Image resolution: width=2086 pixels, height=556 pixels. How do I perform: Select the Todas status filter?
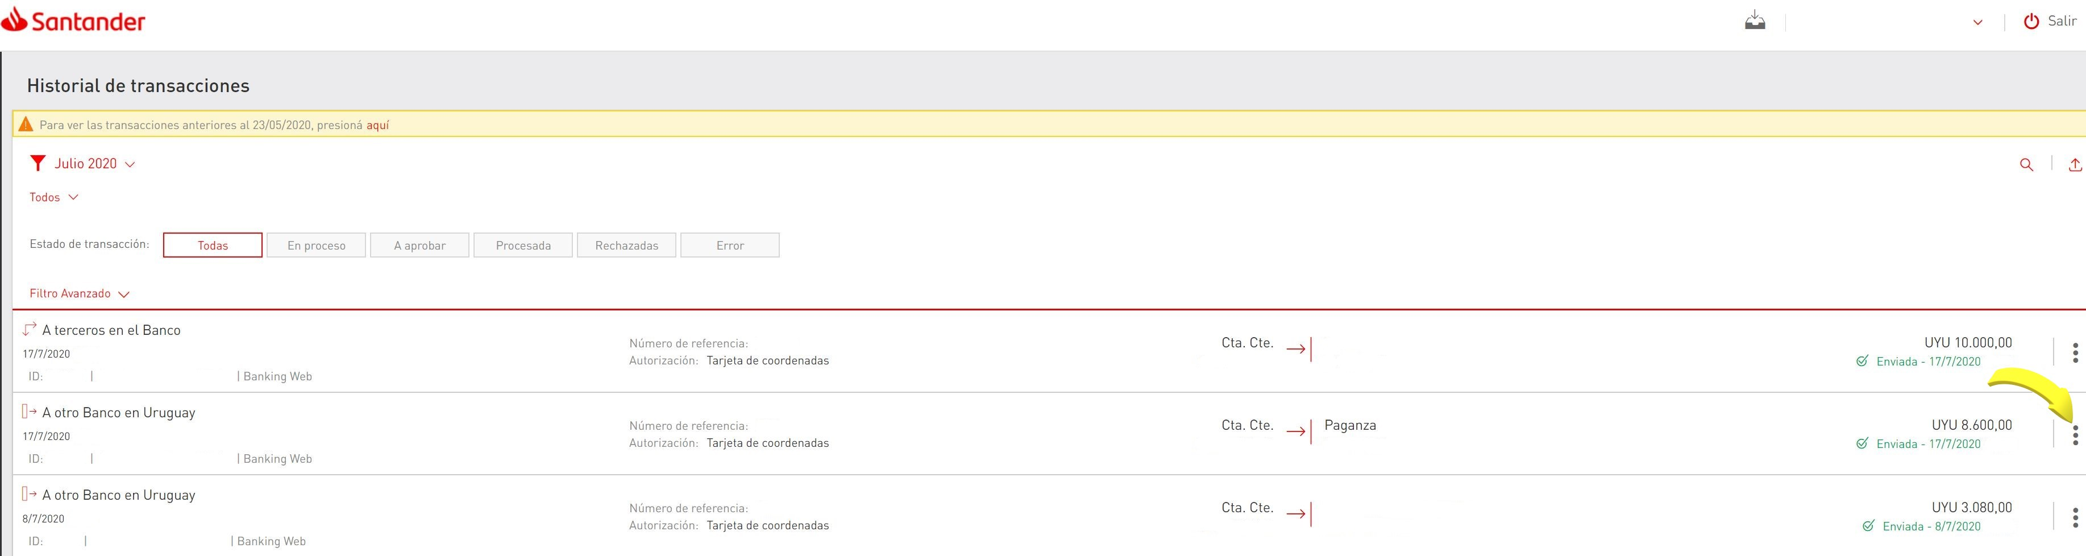point(213,246)
